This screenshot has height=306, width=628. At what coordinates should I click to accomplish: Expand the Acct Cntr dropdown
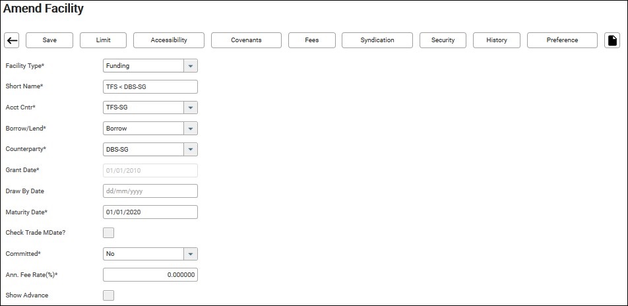point(190,107)
